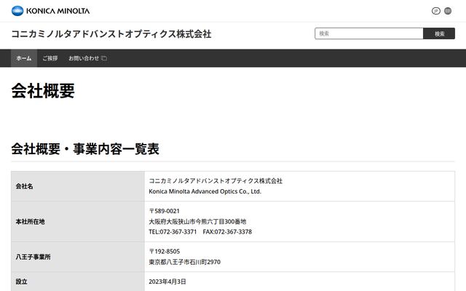Screen dimensions: 466x291
Task: Click the 会社概要・事業内容一覧表 section heading
Action: (x=85, y=148)
